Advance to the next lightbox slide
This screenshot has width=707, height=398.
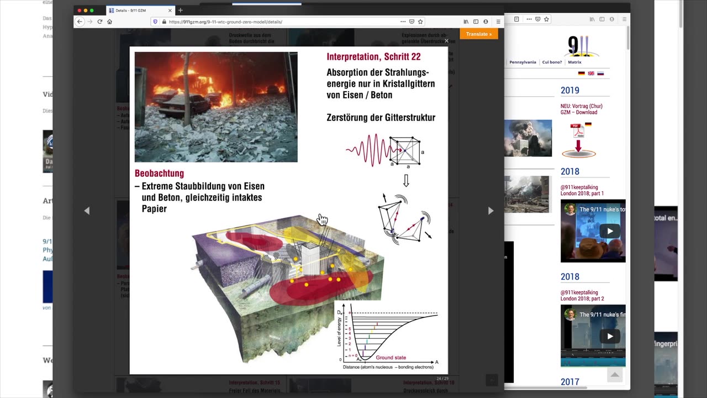(x=490, y=211)
